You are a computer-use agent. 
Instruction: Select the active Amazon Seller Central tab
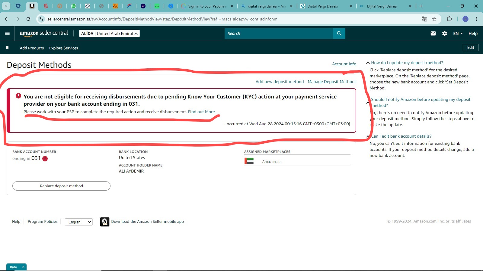point(32,6)
